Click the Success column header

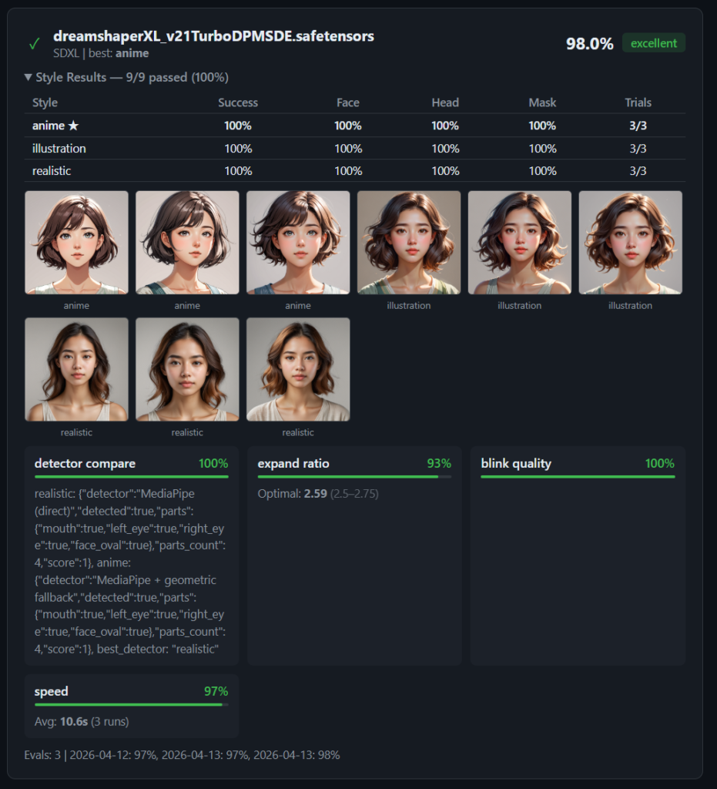tap(238, 102)
